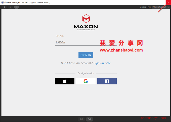Click the Email input field
171x122 pixels.
point(86,42)
